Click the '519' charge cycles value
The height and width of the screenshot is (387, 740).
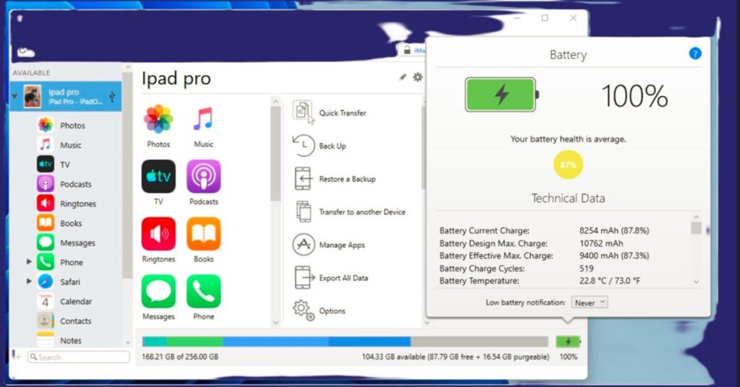[x=586, y=268]
